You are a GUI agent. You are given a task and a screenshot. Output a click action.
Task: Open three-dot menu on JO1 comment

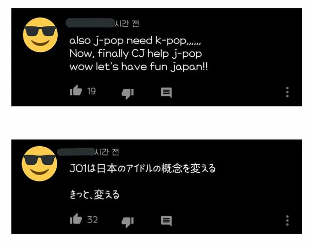287,221
